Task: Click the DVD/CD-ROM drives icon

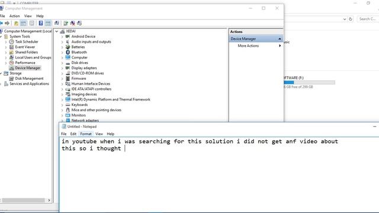Action: (x=68, y=73)
